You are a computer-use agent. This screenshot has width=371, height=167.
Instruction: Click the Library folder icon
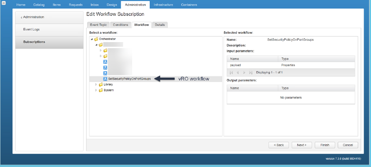[x=101, y=85]
